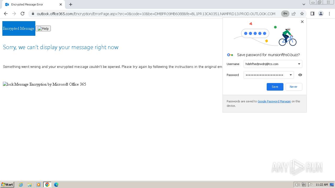Click the 11:22 AM system clock

[322, 185]
